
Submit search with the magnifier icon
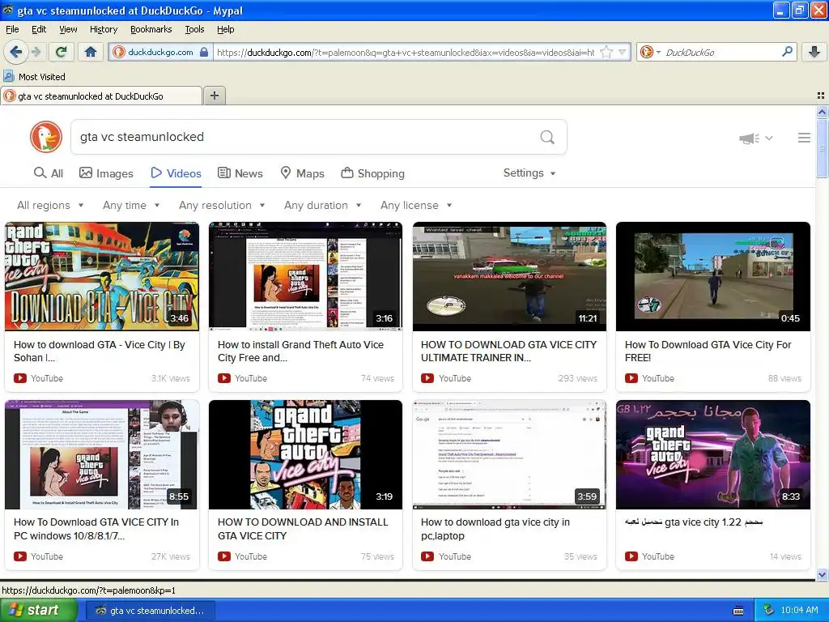coord(547,137)
